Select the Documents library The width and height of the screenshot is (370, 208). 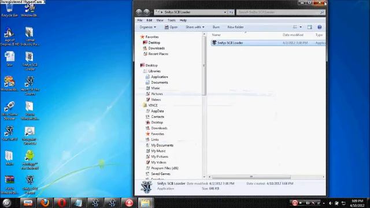tap(157, 82)
